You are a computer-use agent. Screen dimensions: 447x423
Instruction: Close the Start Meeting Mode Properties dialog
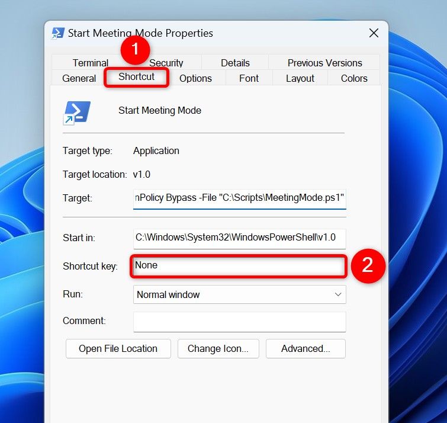(374, 33)
